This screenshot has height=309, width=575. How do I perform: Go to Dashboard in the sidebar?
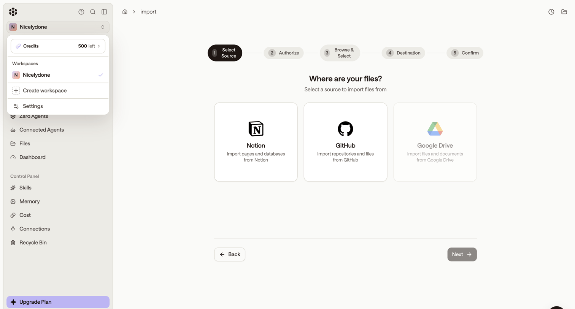click(58, 157)
